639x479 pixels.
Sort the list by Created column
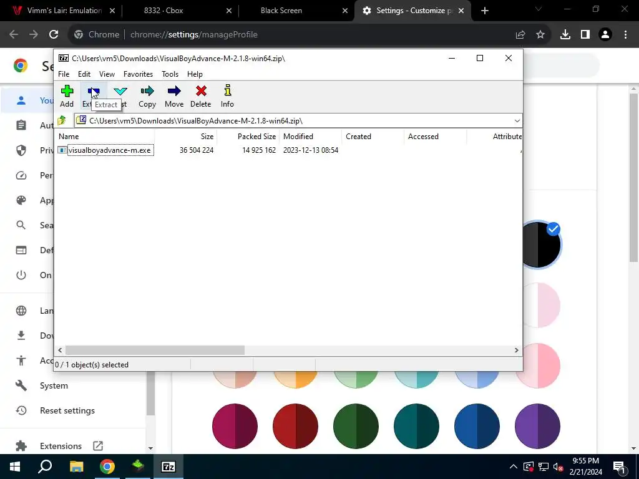pos(373,137)
